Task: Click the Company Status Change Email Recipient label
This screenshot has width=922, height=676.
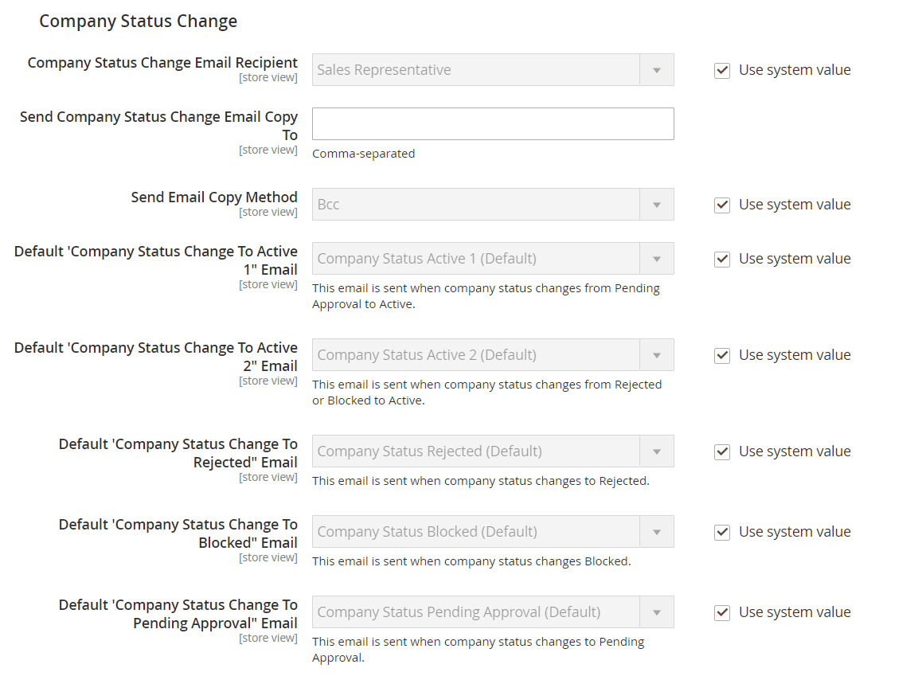Action: click(162, 63)
